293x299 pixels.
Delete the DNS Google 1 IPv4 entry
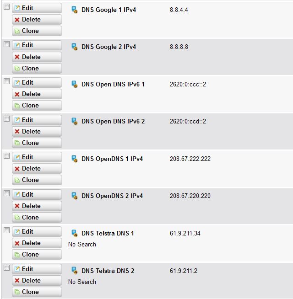click(x=37, y=20)
